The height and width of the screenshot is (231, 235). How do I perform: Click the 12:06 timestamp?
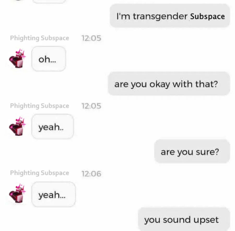tap(91, 174)
